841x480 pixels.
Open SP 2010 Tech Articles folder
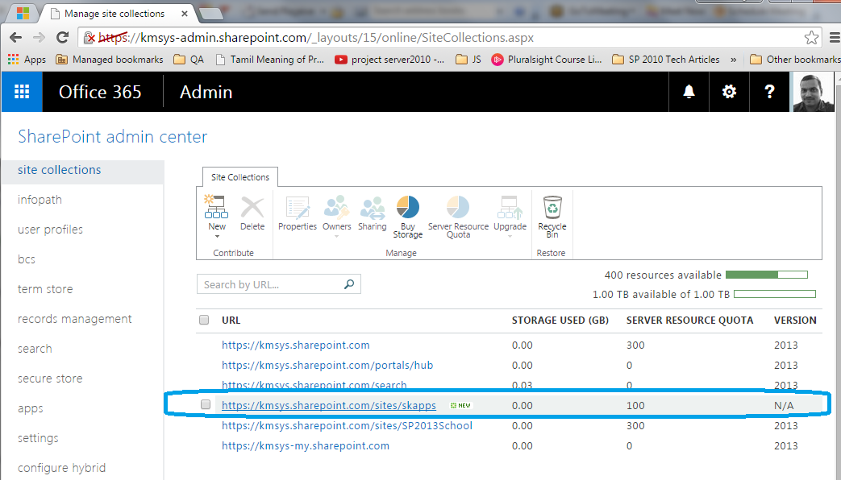pyautogui.click(x=665, y=60)
